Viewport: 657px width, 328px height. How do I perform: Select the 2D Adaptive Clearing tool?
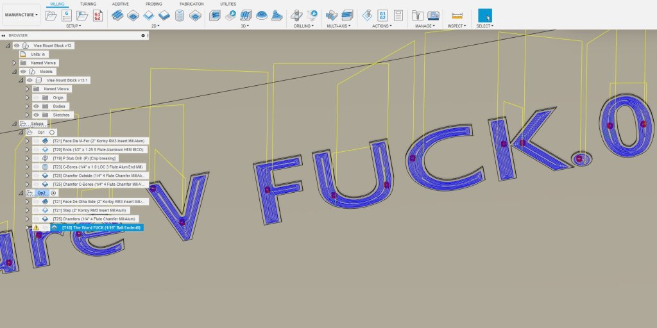tap(118, 15)
